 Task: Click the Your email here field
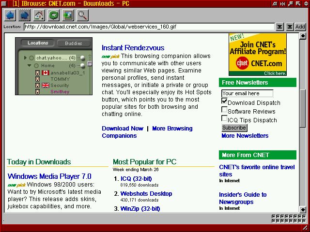pyautogui.click(x=248, y=93)
